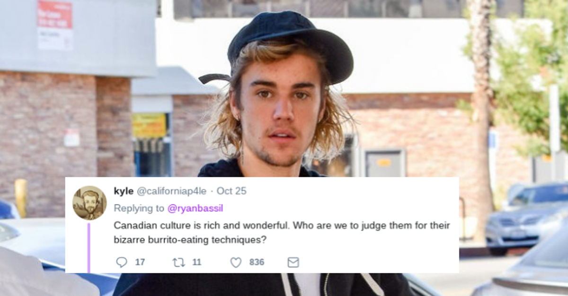Click the yellow storefront sign

click(149, 126)
